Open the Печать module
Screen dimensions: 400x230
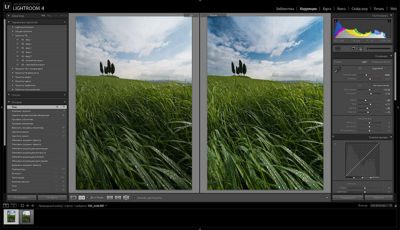pyautogui.click(x=379, y=9)
